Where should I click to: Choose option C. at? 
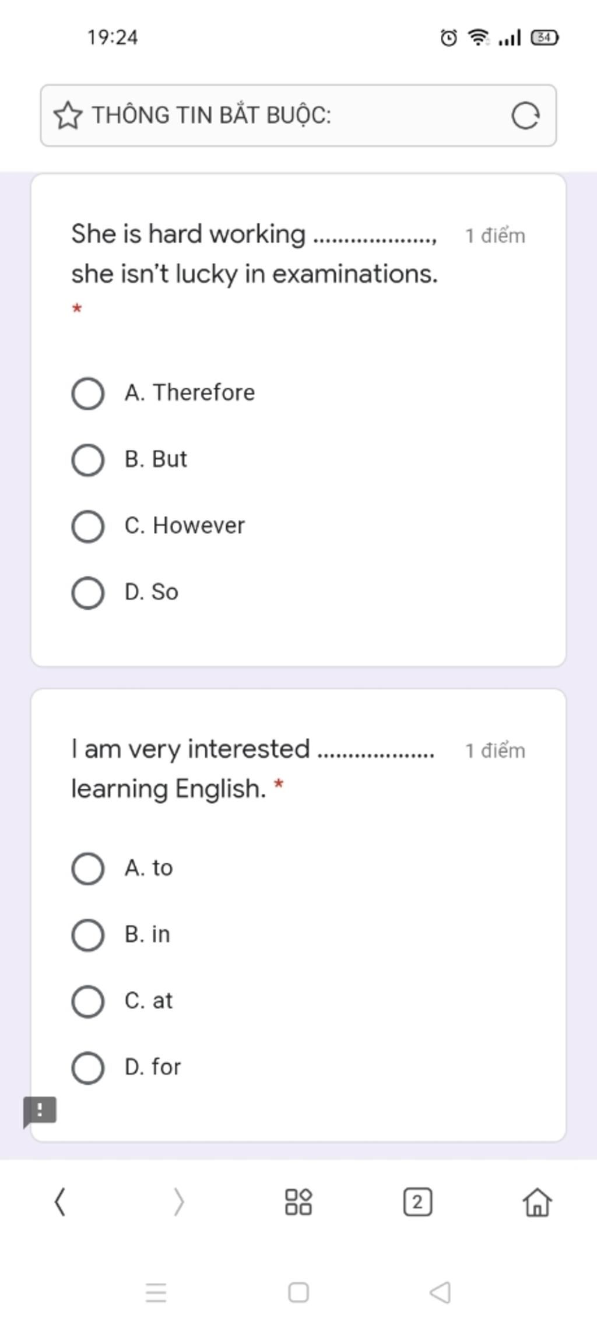coord(122,1001)
